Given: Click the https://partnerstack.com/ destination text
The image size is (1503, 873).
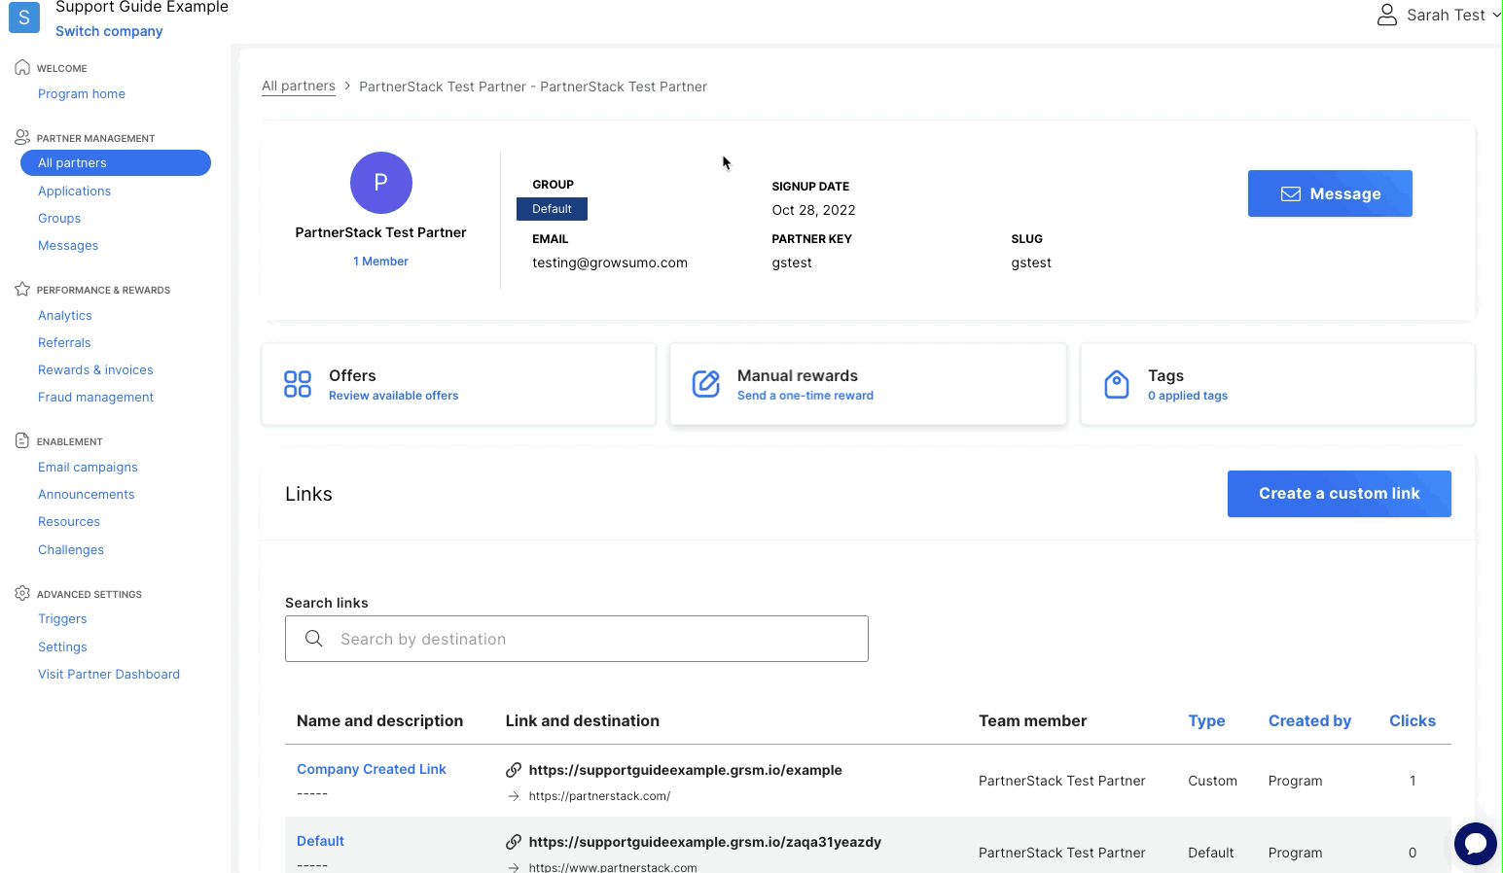Looking at the screenshot, I should 599,796.
